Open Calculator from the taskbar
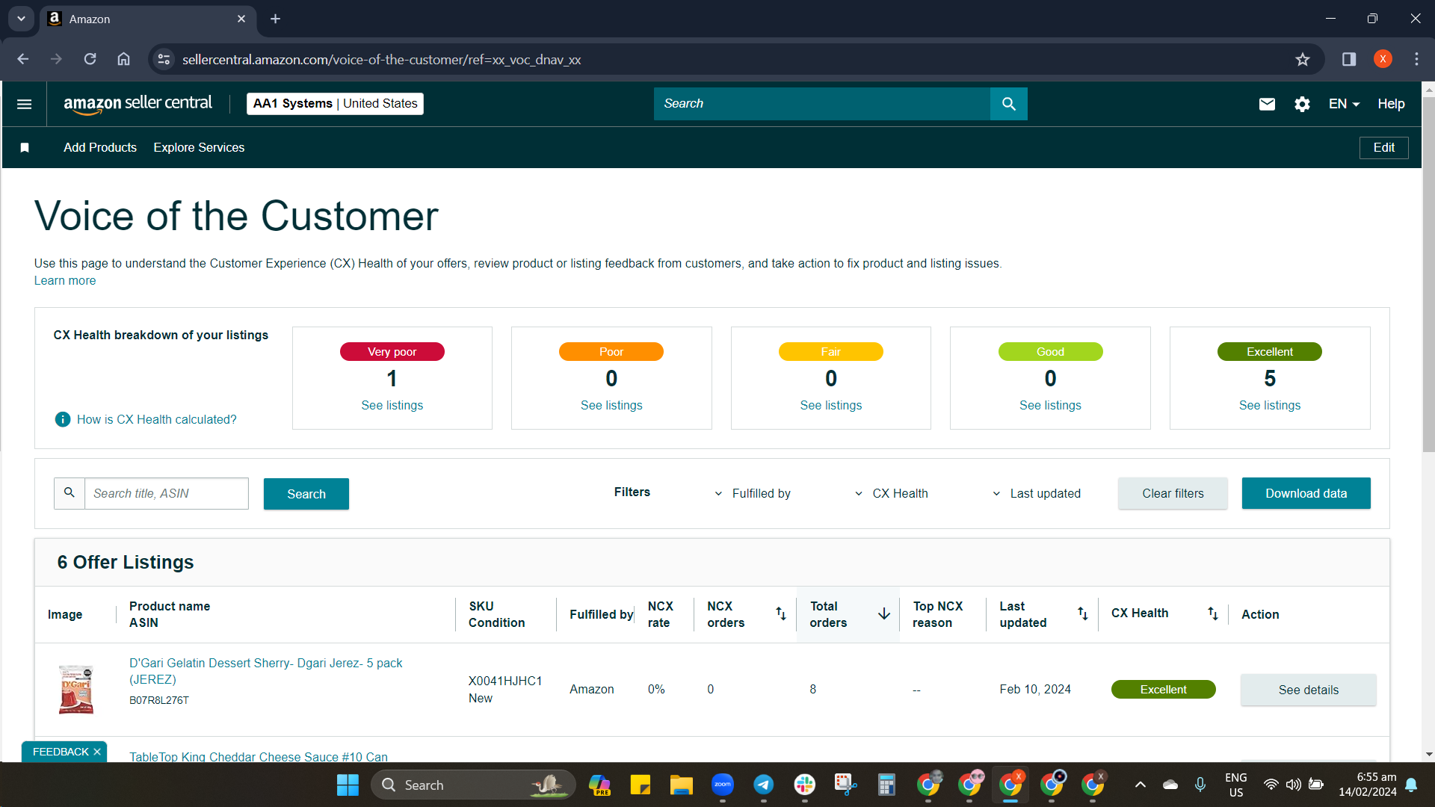Image resolution: width=1435 pixels, height=807 pixels. click(x=886, y=785)
